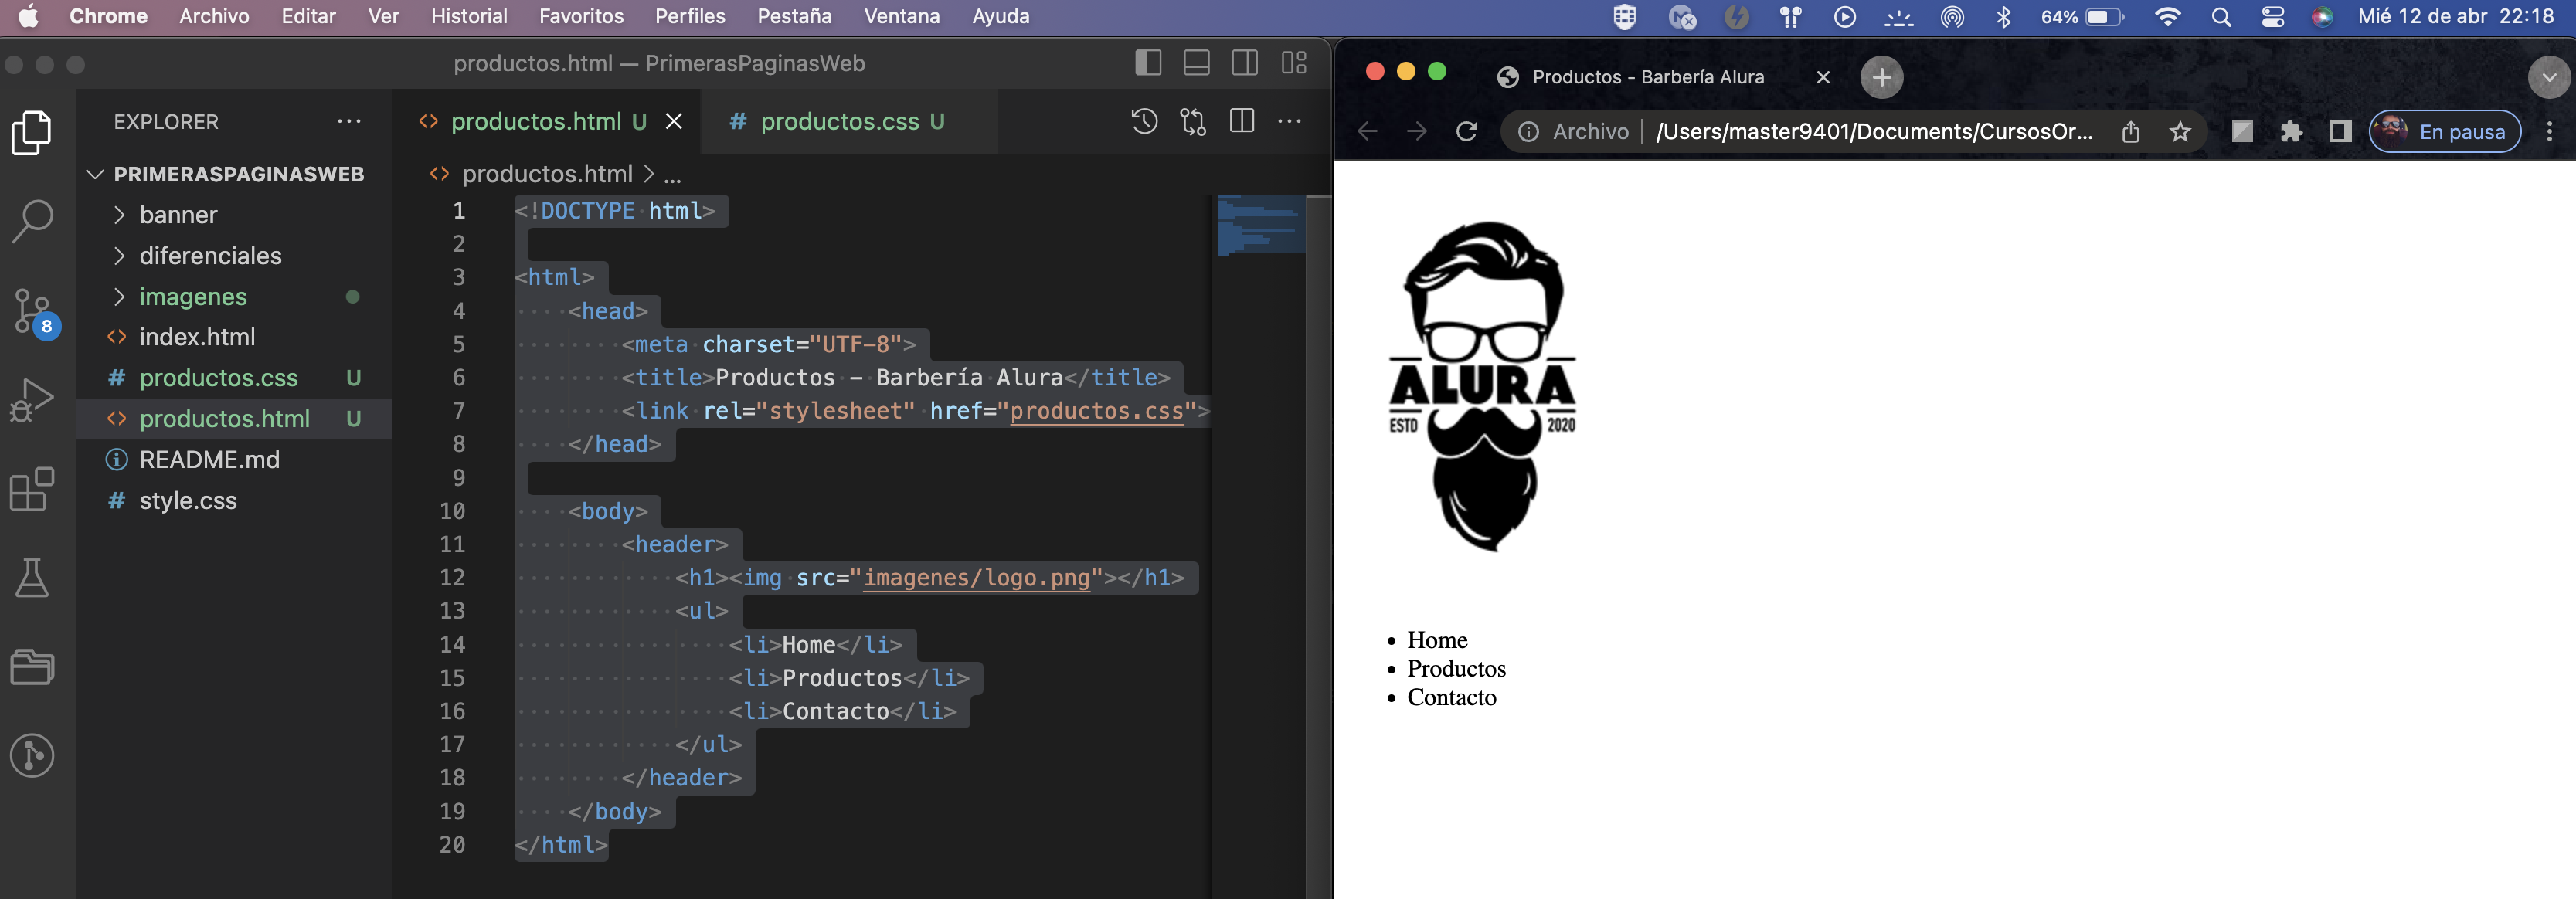This screenshot has width=2576, height=899.
Task: Open the Project Manager folder view
Action: tap(32, 666)
